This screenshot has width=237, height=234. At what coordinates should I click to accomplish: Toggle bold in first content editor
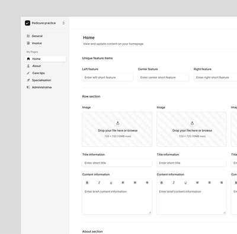pos(87,182)
